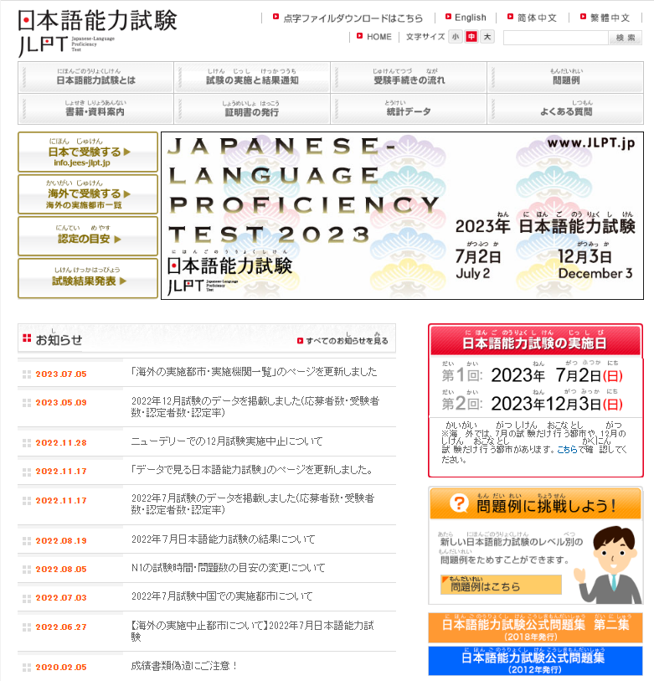This screenshot has width=654, height=681.
Task: Open 成績書類偽造にご注意 news item
Action: [x=184, y=665]
